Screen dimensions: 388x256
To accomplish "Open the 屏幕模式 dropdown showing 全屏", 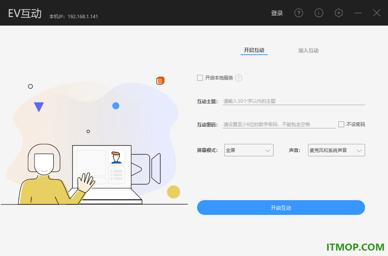I will (x=249, y=150).
